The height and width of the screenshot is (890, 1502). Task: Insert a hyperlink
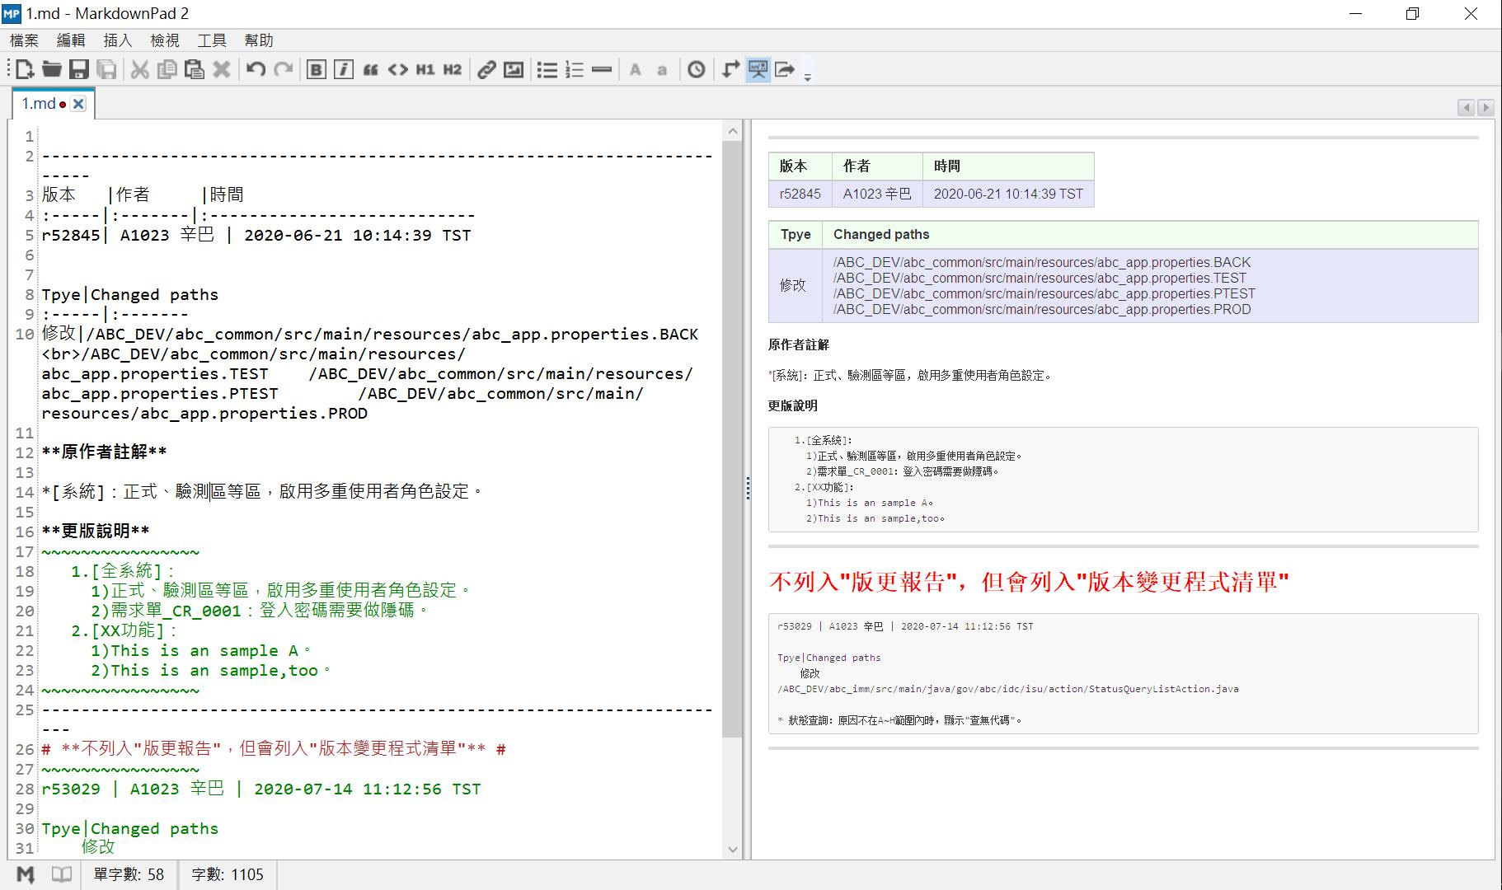tap(486, 70)
